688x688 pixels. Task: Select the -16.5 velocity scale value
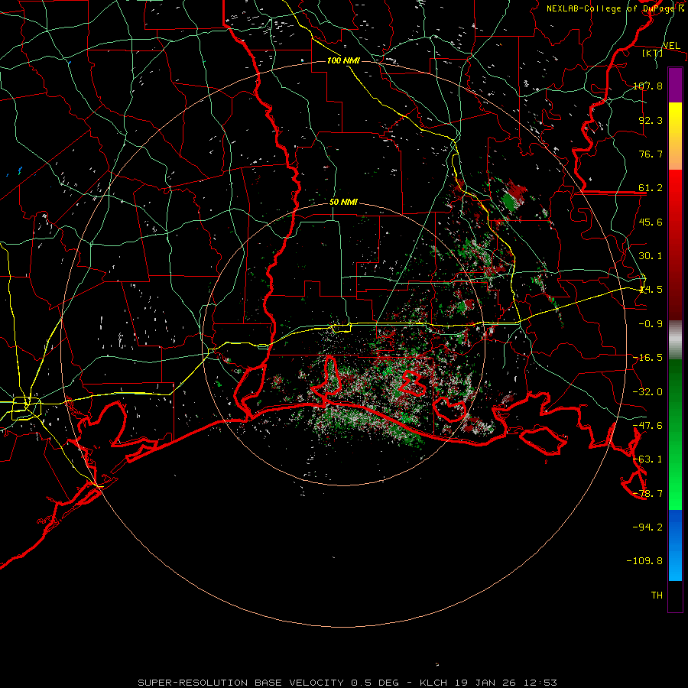click(x=647, y=358)
